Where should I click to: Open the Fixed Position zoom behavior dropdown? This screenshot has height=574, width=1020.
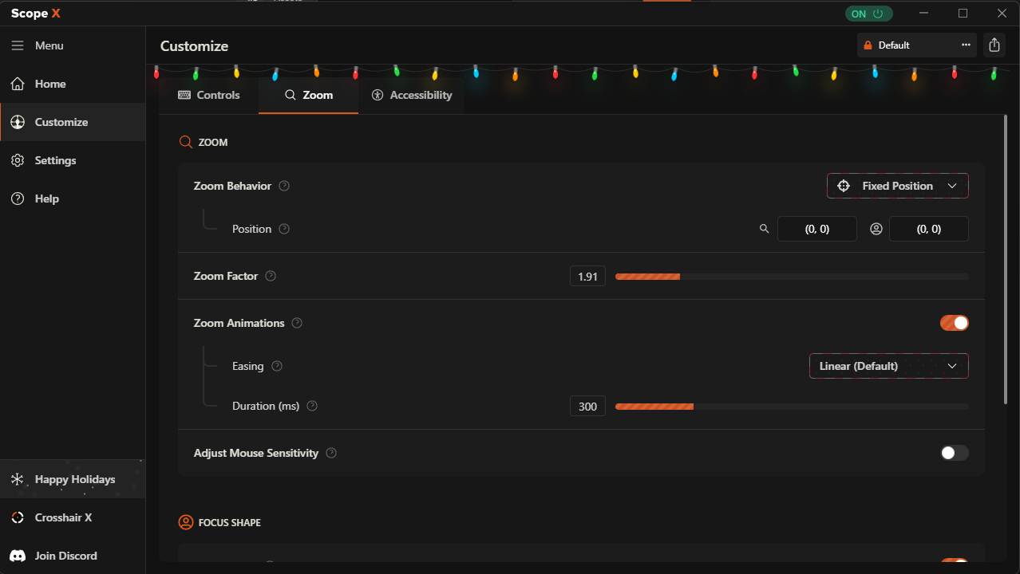click(898, 186)
